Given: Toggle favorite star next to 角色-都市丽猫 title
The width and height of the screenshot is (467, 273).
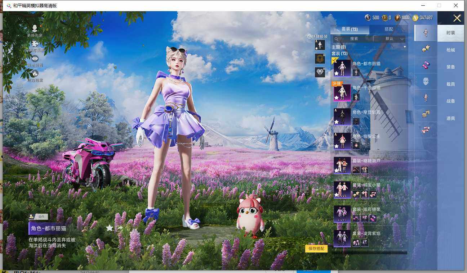Looking at the screenshot, I should [110, 228].
